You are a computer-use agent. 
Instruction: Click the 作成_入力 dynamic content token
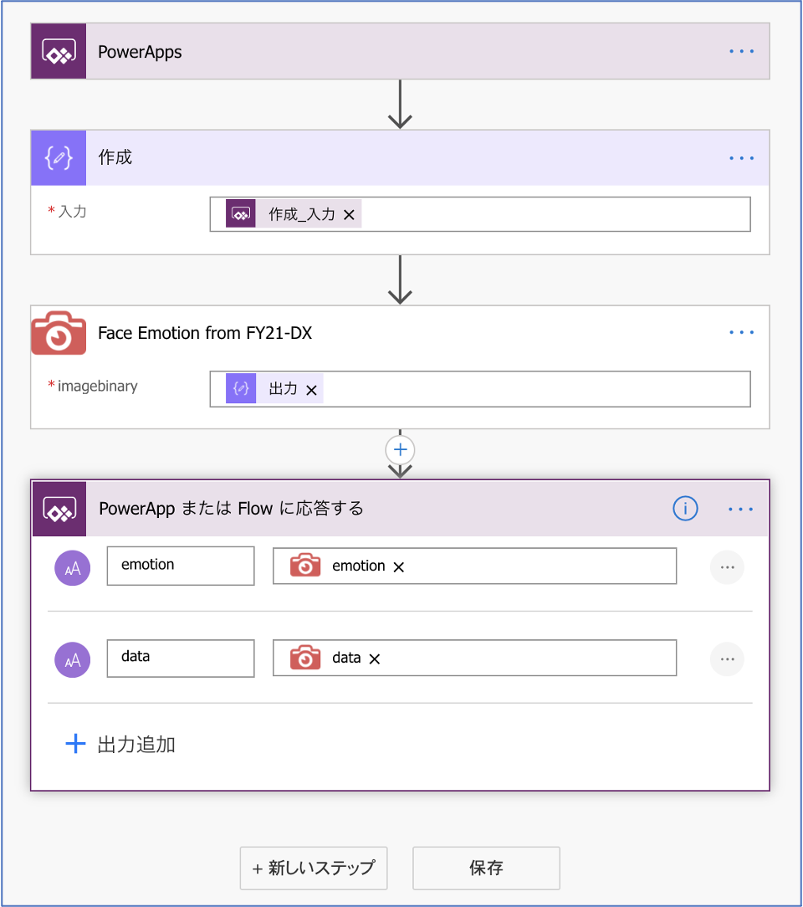click(293, 214)
